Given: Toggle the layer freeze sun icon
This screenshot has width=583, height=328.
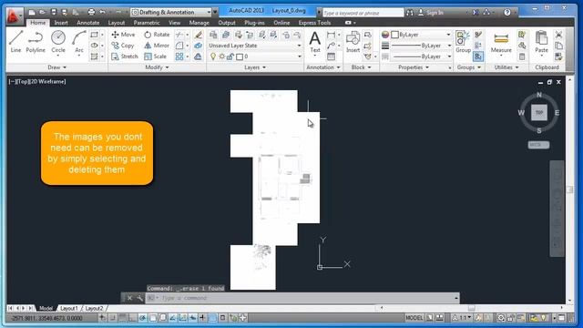Looking at the screenshot, I should click(222, 56).
